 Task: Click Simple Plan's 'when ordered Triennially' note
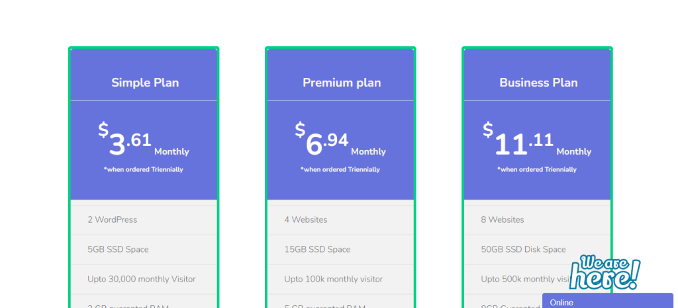144,170
